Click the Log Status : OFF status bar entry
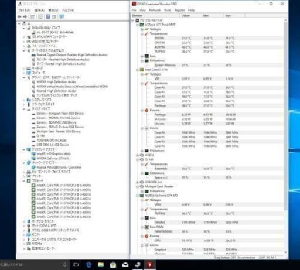Screen dimensions: 300x270 (x=225, y=258)
